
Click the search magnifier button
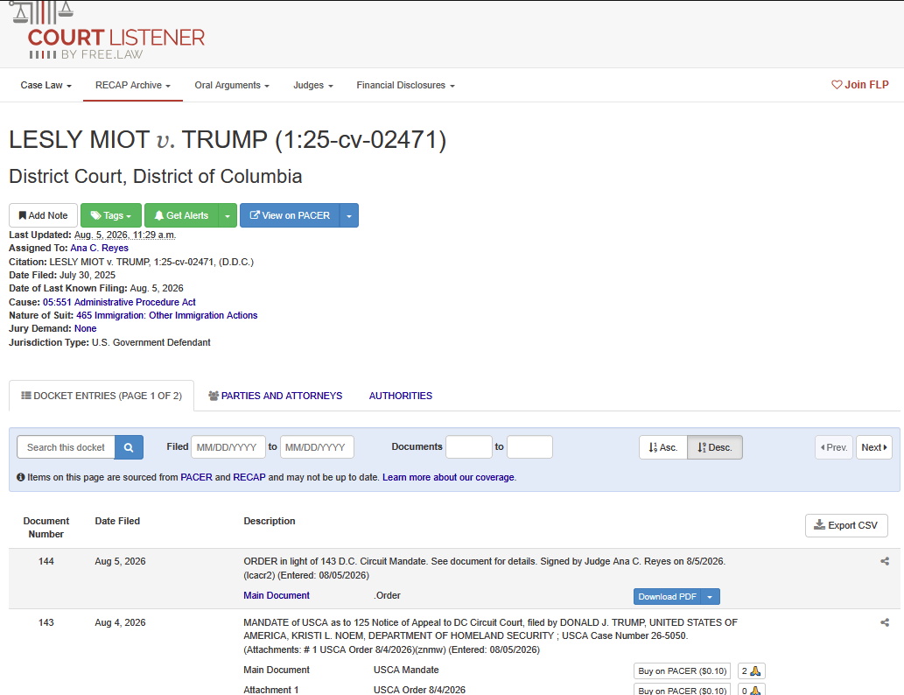tap(129, 447)
